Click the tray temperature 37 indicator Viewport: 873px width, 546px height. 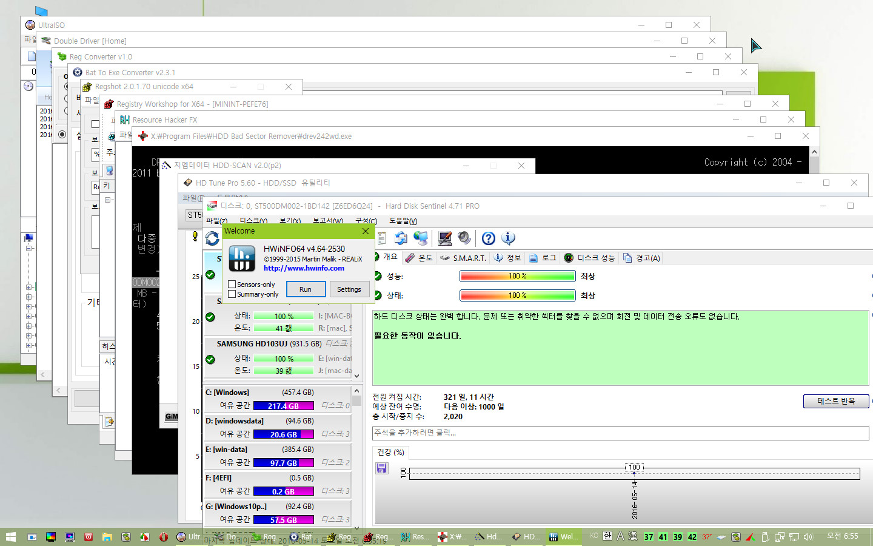coord(649,537)
